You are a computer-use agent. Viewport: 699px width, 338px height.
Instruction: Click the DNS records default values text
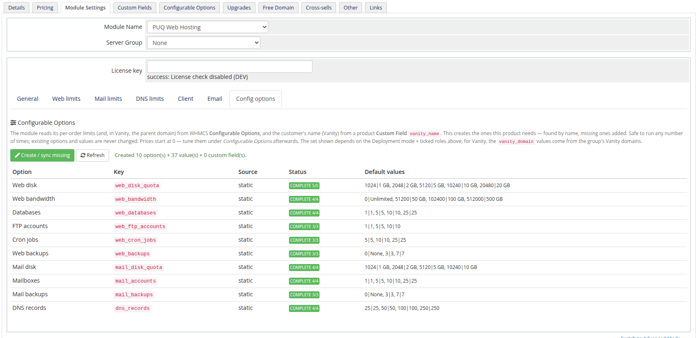pos(402,308)
